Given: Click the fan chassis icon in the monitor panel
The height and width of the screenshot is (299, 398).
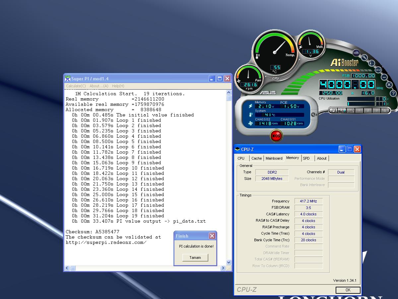Looking at the screenshot, I should 250,123.
